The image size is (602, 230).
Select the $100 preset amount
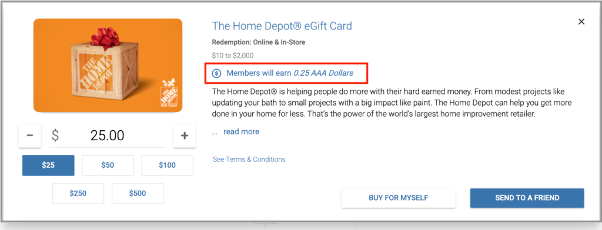(168, 165)
